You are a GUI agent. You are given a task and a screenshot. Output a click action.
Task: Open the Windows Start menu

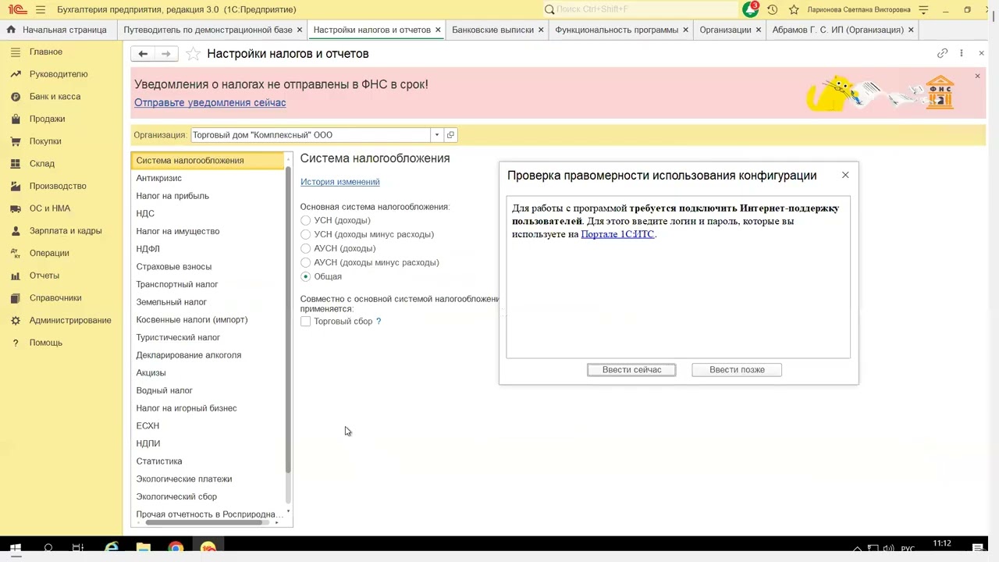[x=15, y=548]
